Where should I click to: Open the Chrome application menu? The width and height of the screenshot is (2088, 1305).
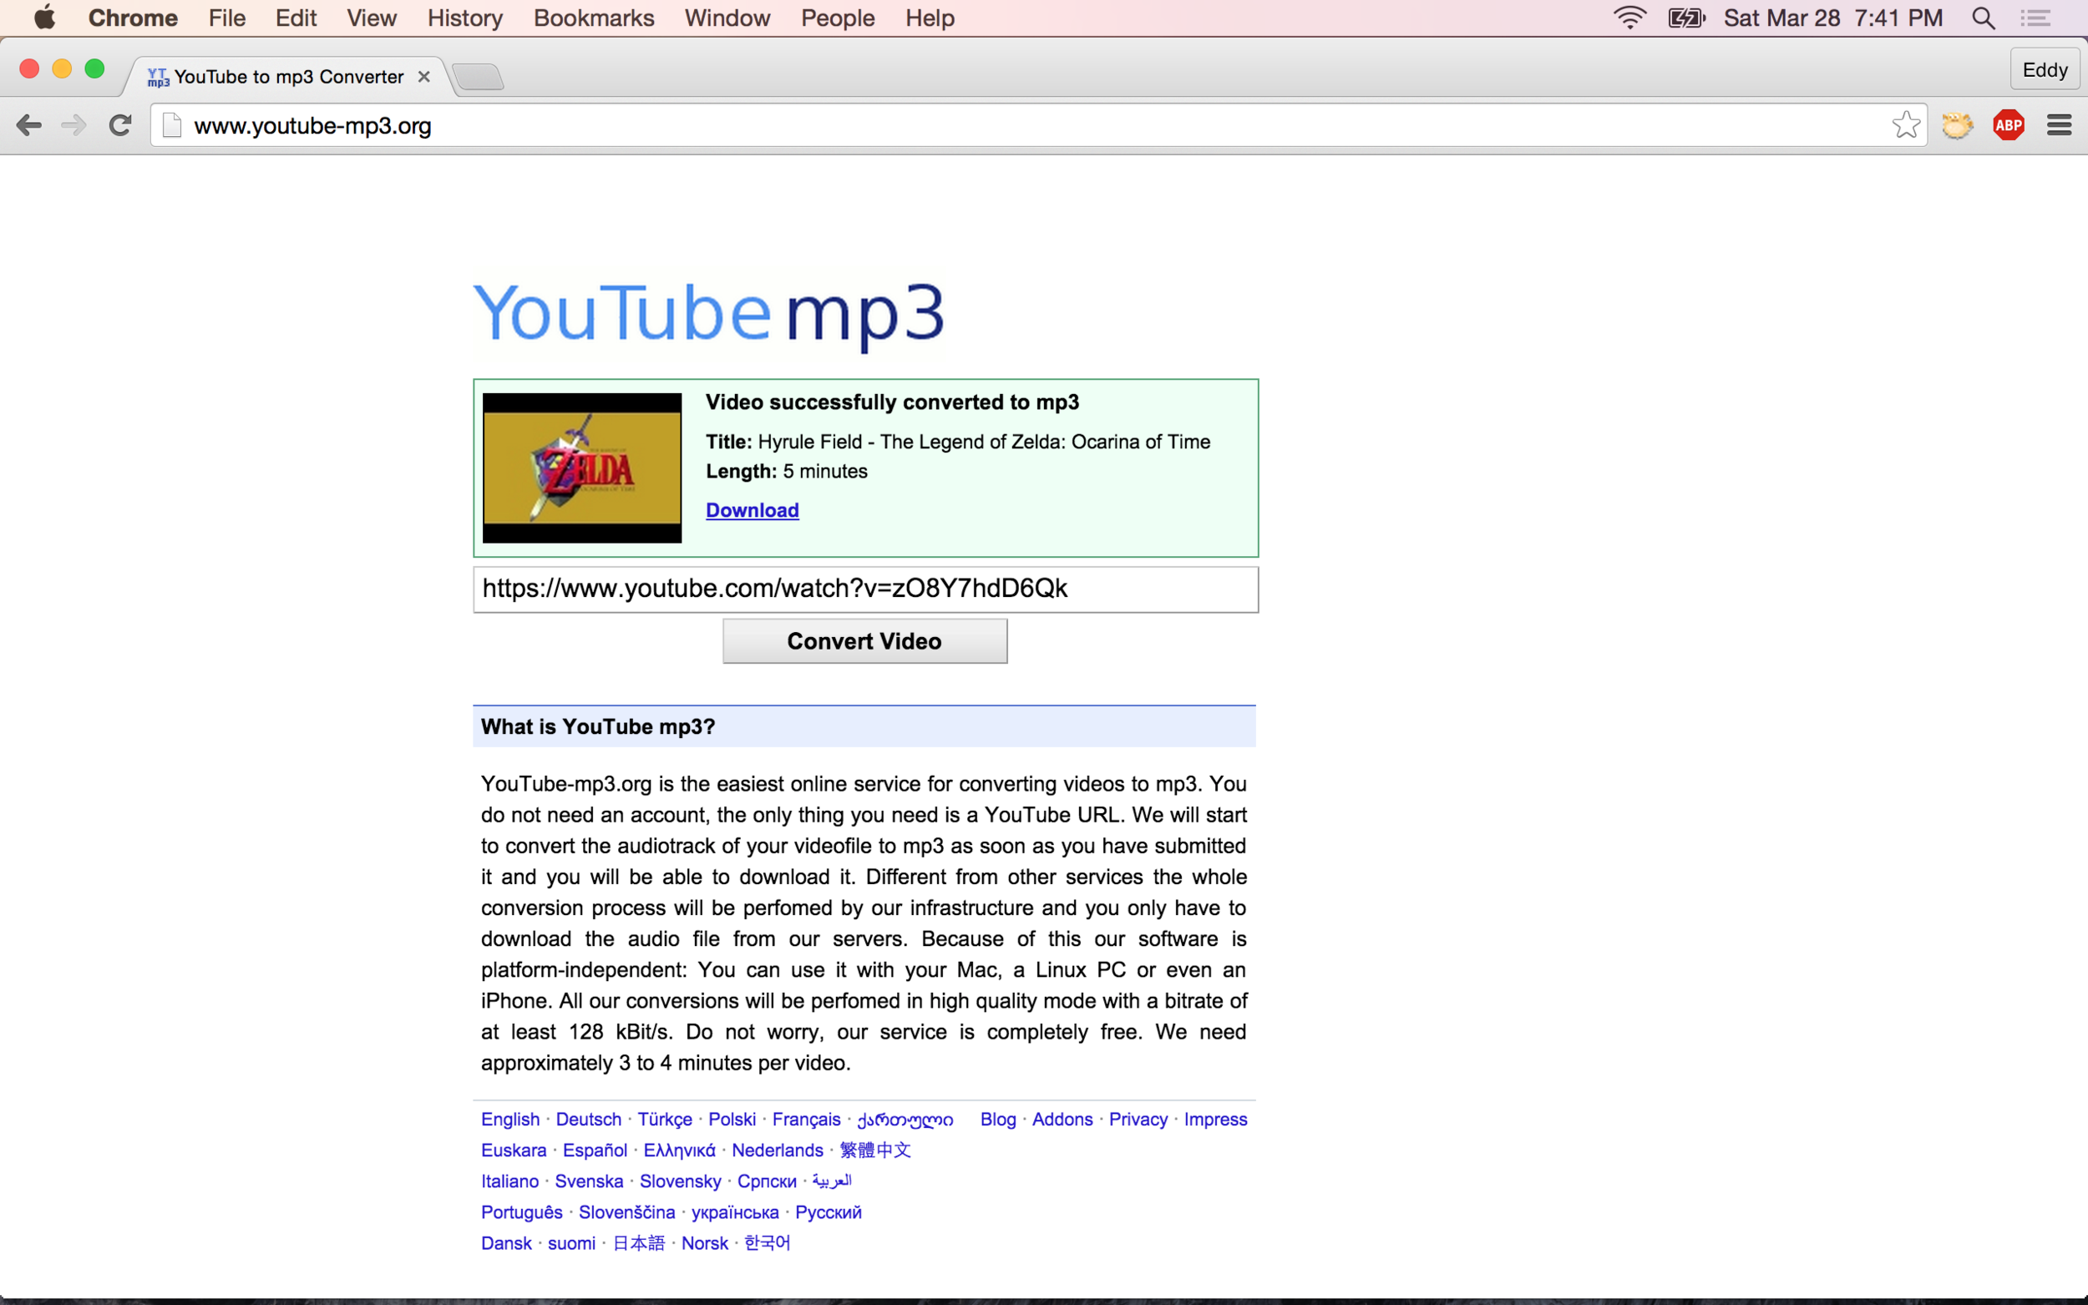[x=133, y=18]
